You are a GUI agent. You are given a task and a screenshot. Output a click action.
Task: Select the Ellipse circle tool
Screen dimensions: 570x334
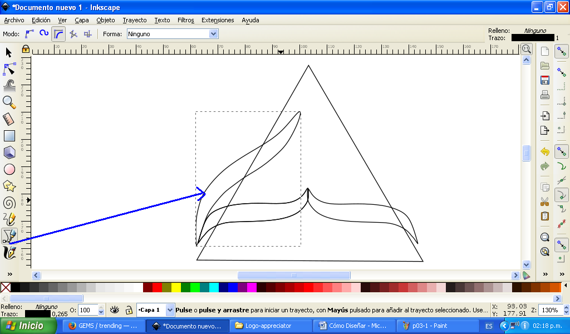[x=9, y=169]
